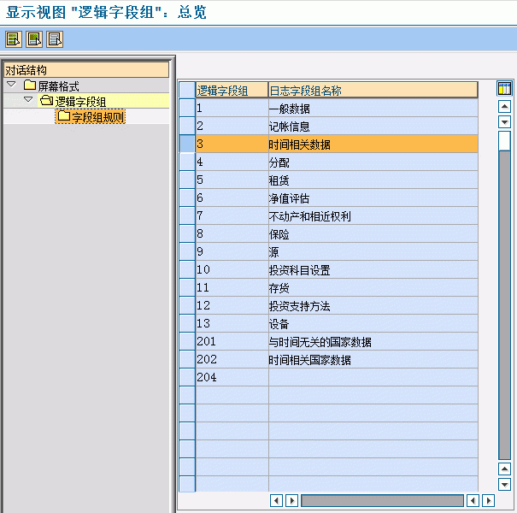
Task: Click folder icon of 字段组规则
Action: [64, 115]
